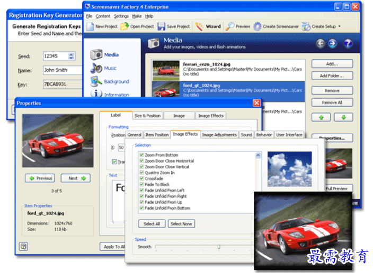Click the Add... button
This screenshot has height=273, width=373.
[x=332, y=64]
